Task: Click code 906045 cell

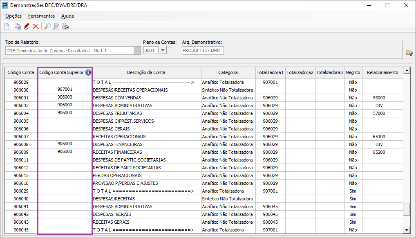Action: [21, 230]
